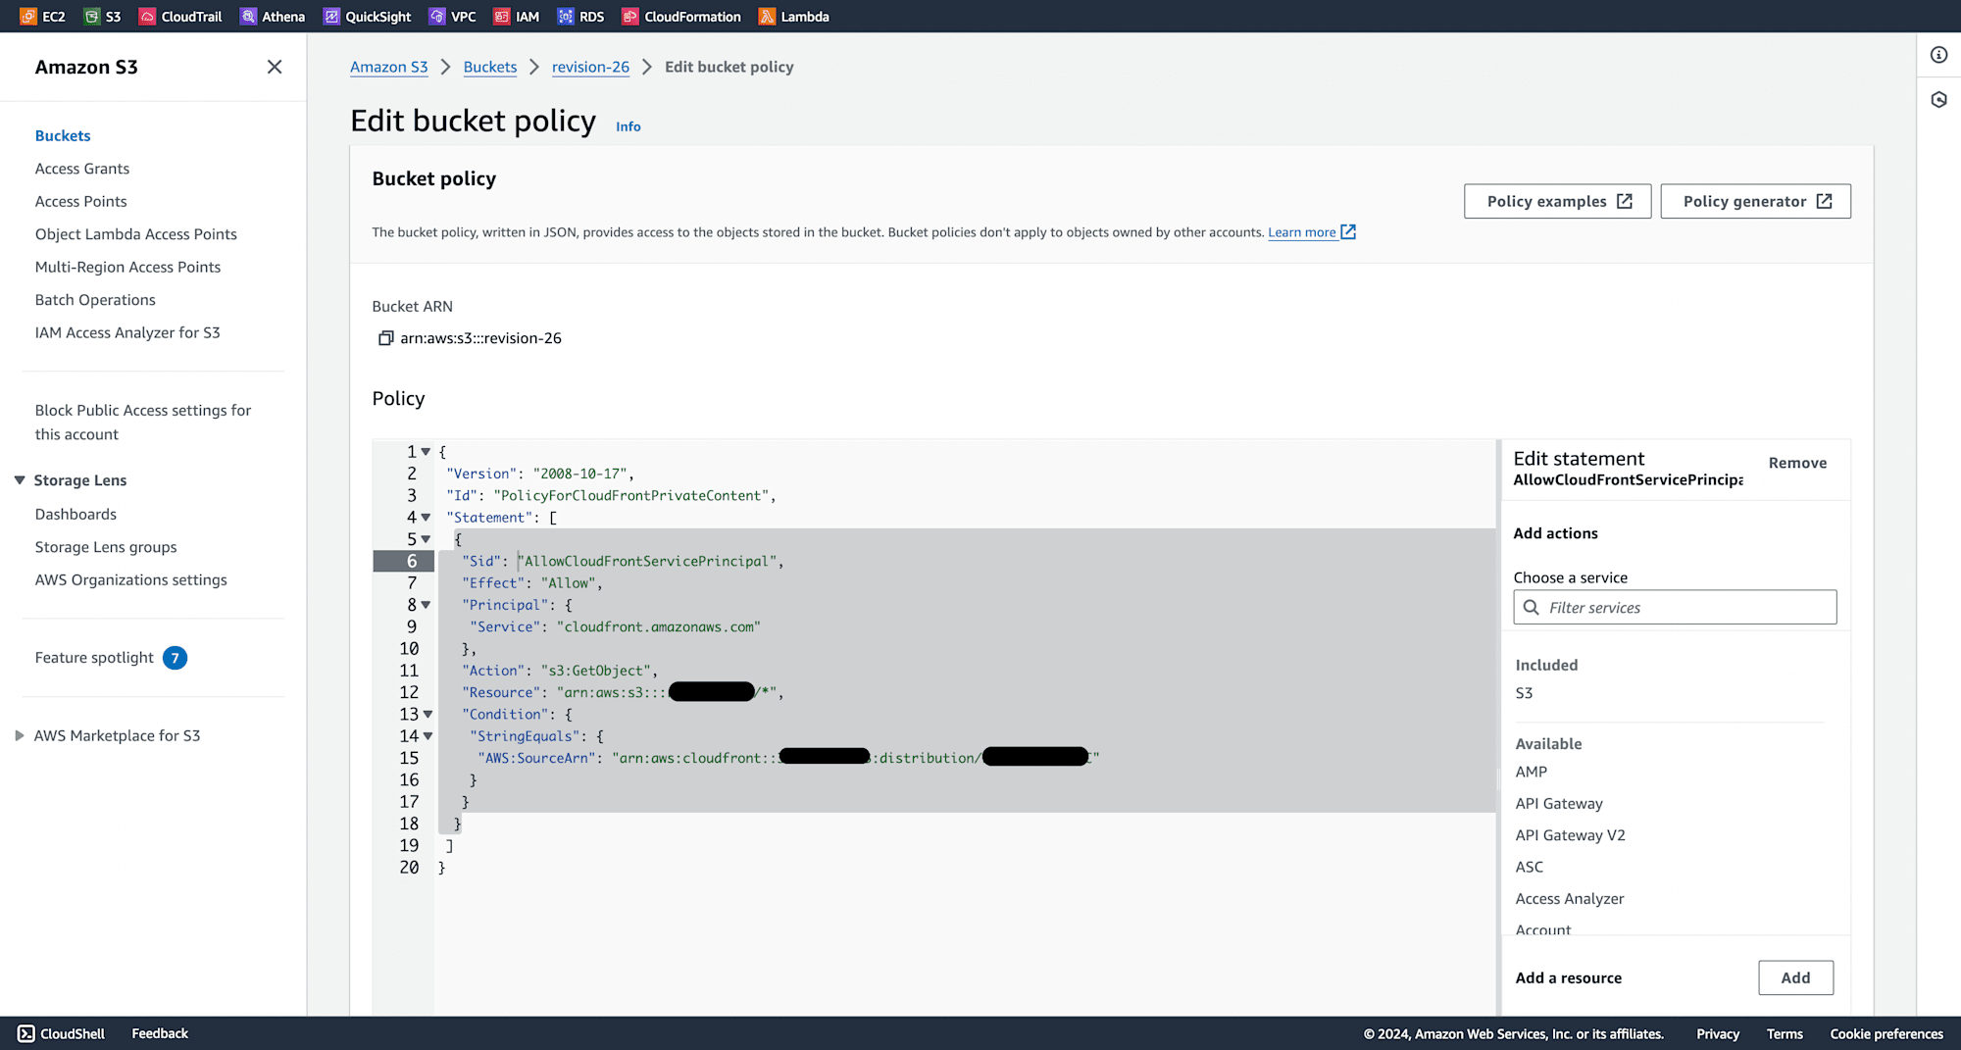The height and width of the screenshot is (1050, 1961).
Task: Fold the Statement array at line 4
Action: point(426,518)
